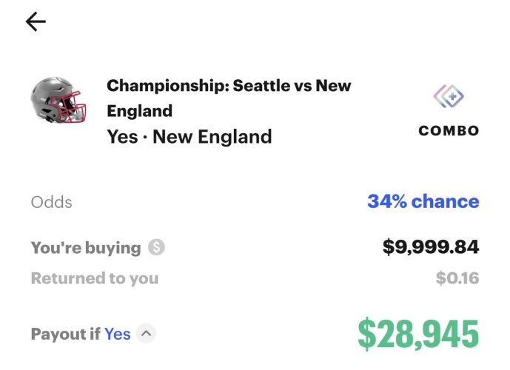Image resolution: width=510 pixels, height=370 pixels.
Task: Click the Combo diamond plus icon
Action: 449,97
